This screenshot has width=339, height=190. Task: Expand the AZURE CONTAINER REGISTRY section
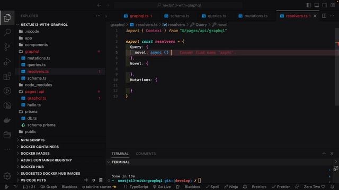click(46, 160)
